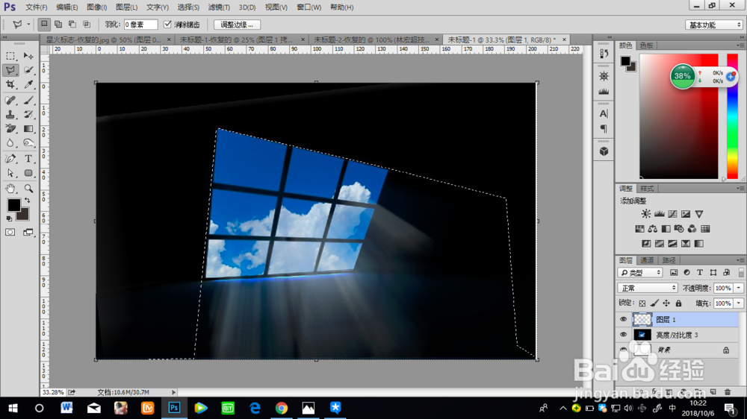This screenshot has height=419, width=747.
Task: Select the Rectangle shape tool
Action: [x=28, y=173]
